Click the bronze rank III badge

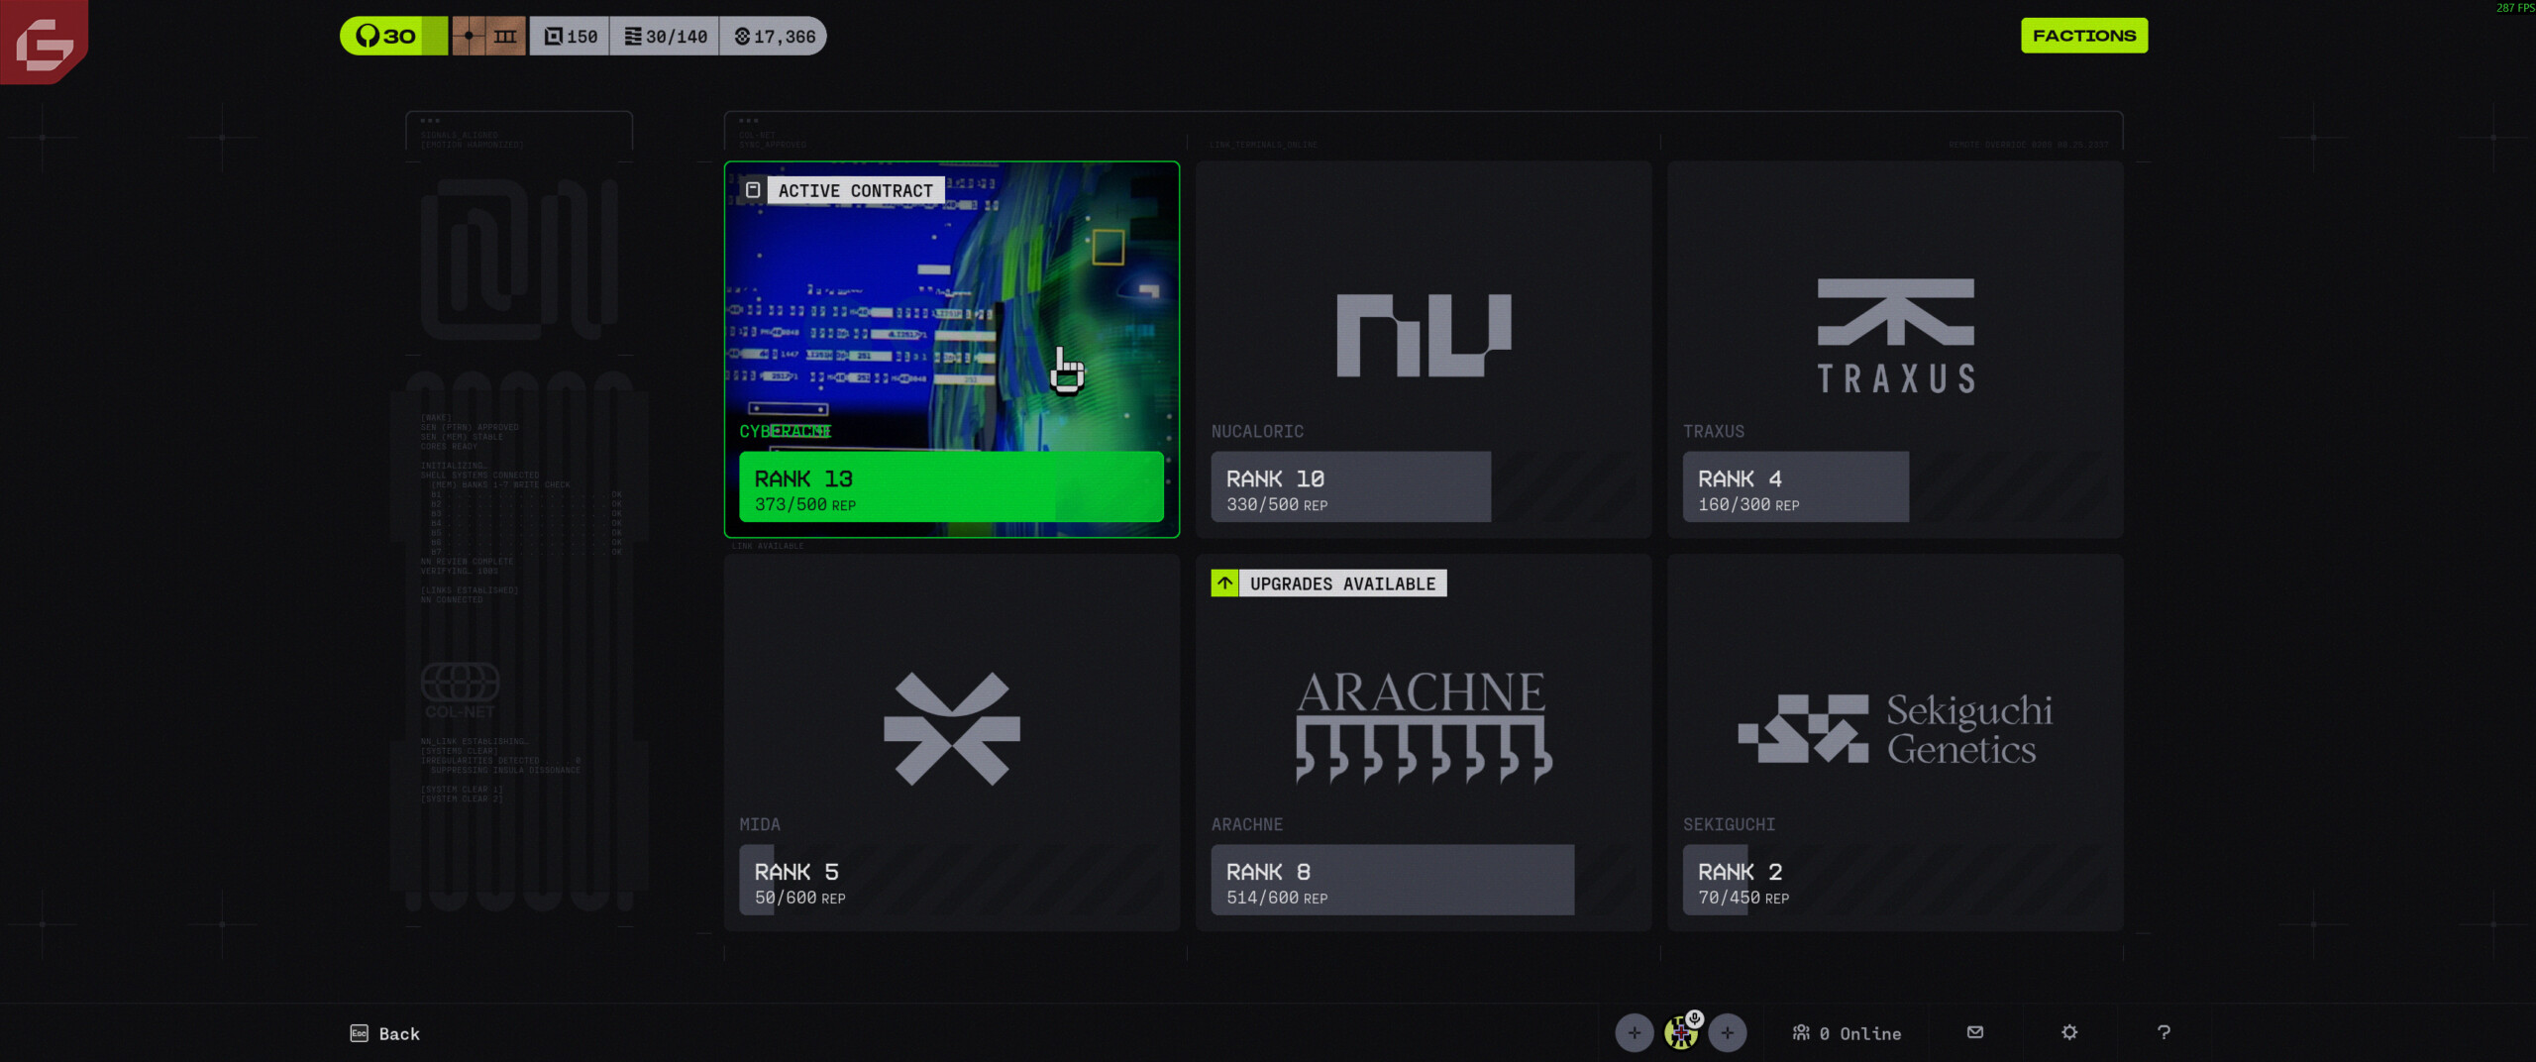coord(489,37)
